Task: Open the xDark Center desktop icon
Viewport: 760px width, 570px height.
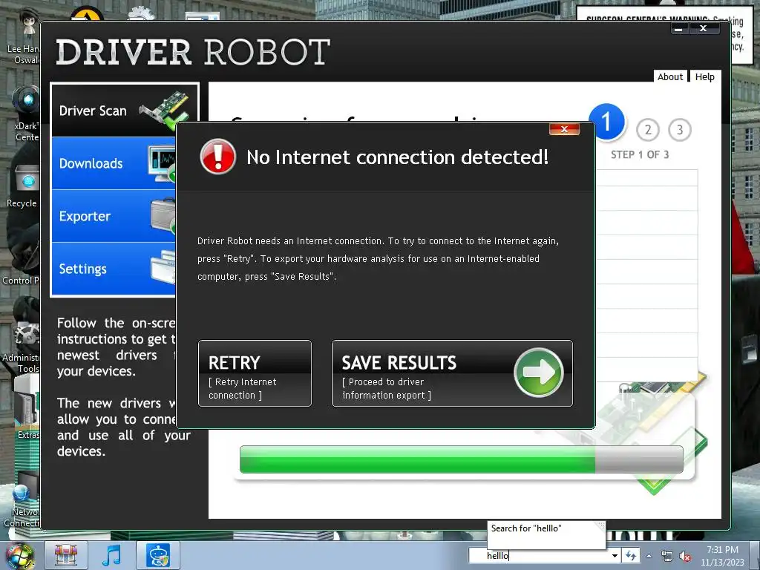Action: pos(25,114)
